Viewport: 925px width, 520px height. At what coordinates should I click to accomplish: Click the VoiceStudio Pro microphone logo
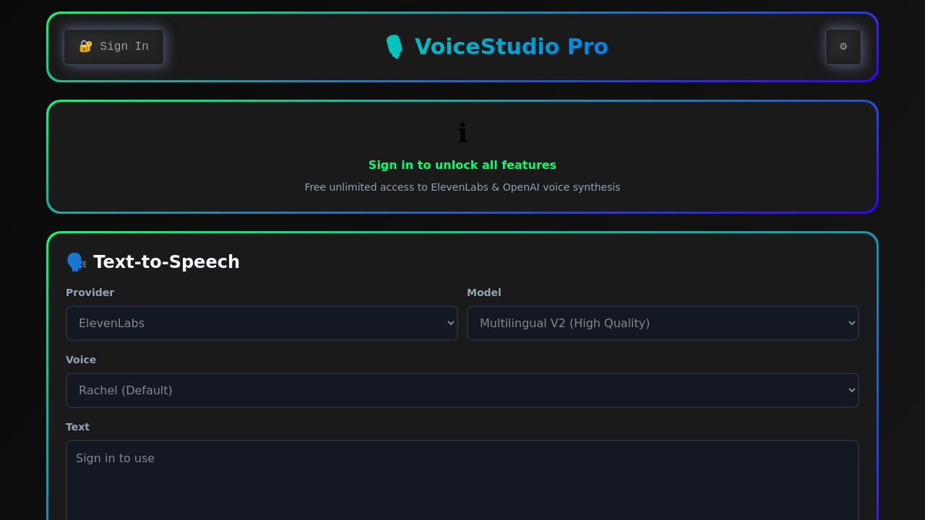pyautogui.click(x=394, y=47)
